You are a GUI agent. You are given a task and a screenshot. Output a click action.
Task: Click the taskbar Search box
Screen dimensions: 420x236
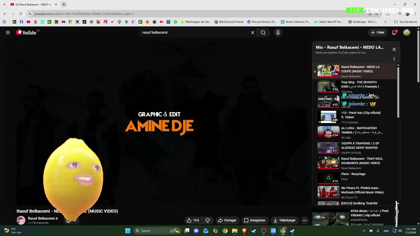(x=158, y=231)
